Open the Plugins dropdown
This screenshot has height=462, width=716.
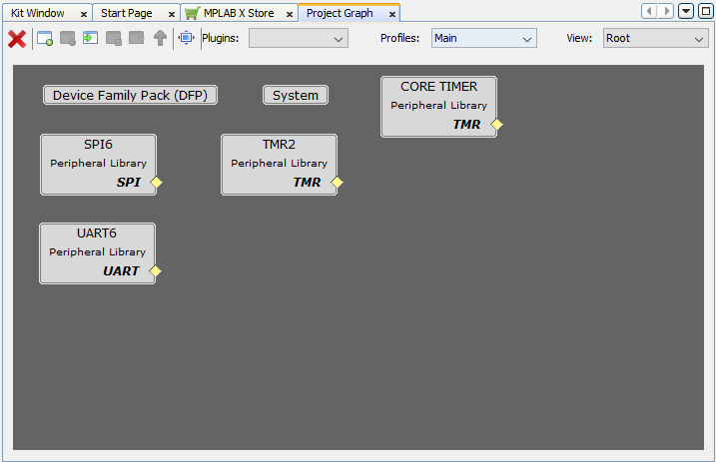point(298,39)
